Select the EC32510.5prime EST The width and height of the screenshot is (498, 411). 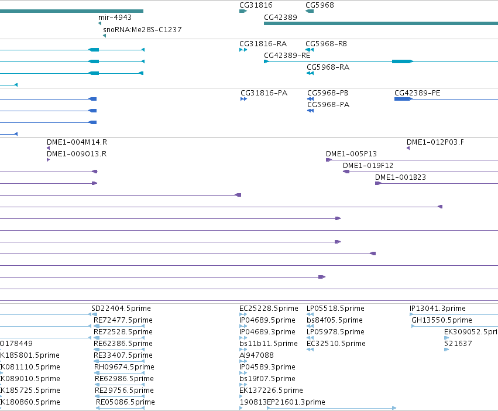click(x=336, y=344)
